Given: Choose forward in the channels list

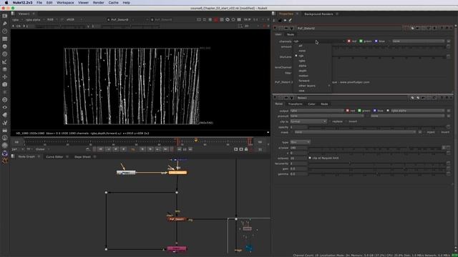Looking at the screenshot, I should click(303, 81).
